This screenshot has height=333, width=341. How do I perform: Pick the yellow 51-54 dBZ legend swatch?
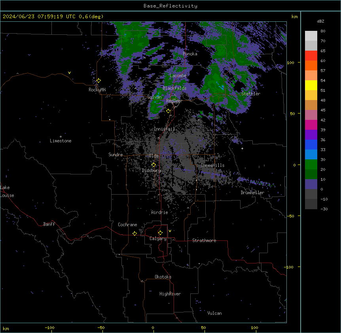click(x=311, y=85)
